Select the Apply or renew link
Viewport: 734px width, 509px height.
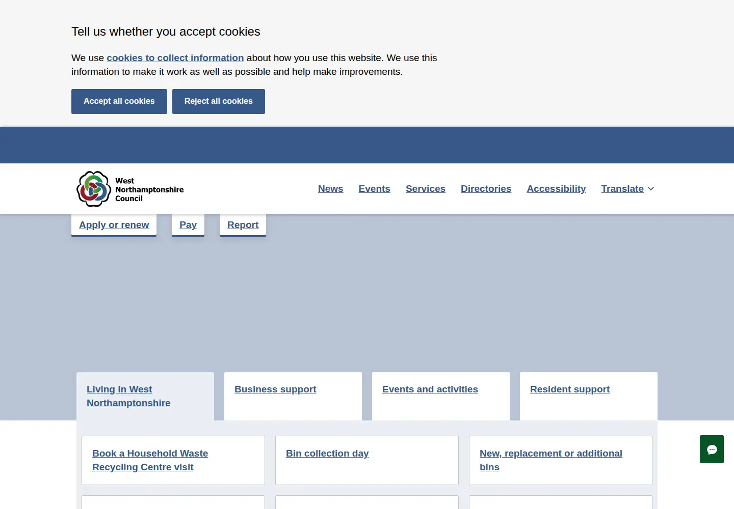(114, 225)
